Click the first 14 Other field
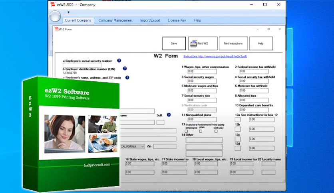 [x=204, y=140]
